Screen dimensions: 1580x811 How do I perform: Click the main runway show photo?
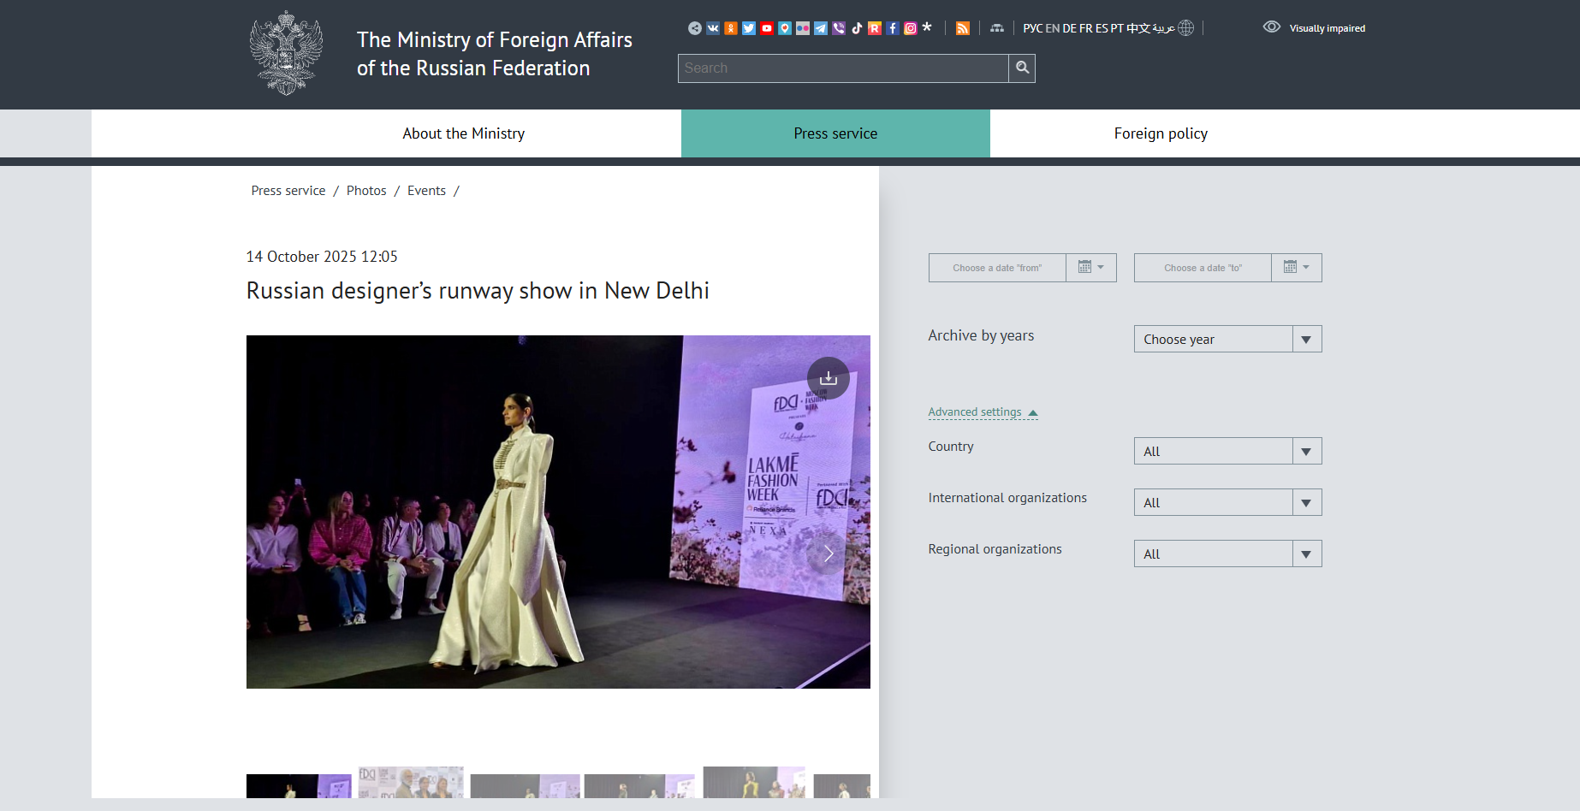point(558,512)
